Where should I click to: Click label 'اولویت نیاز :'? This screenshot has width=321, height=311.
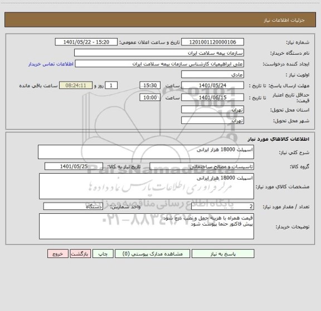(298, 75)
